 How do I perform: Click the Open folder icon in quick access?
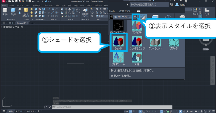coord(13,1)
